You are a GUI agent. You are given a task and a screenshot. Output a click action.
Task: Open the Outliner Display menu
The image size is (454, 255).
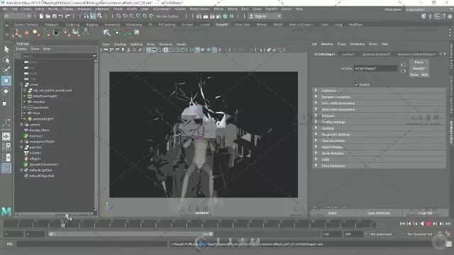(21, 49)
